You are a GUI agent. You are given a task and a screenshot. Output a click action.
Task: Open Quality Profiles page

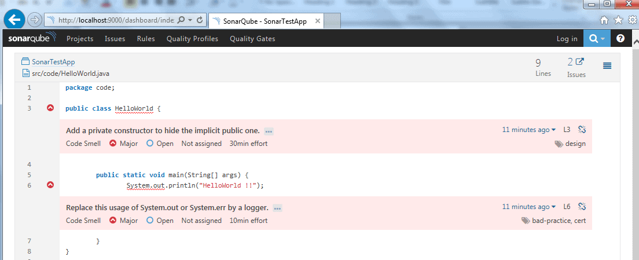pos(192,39)
